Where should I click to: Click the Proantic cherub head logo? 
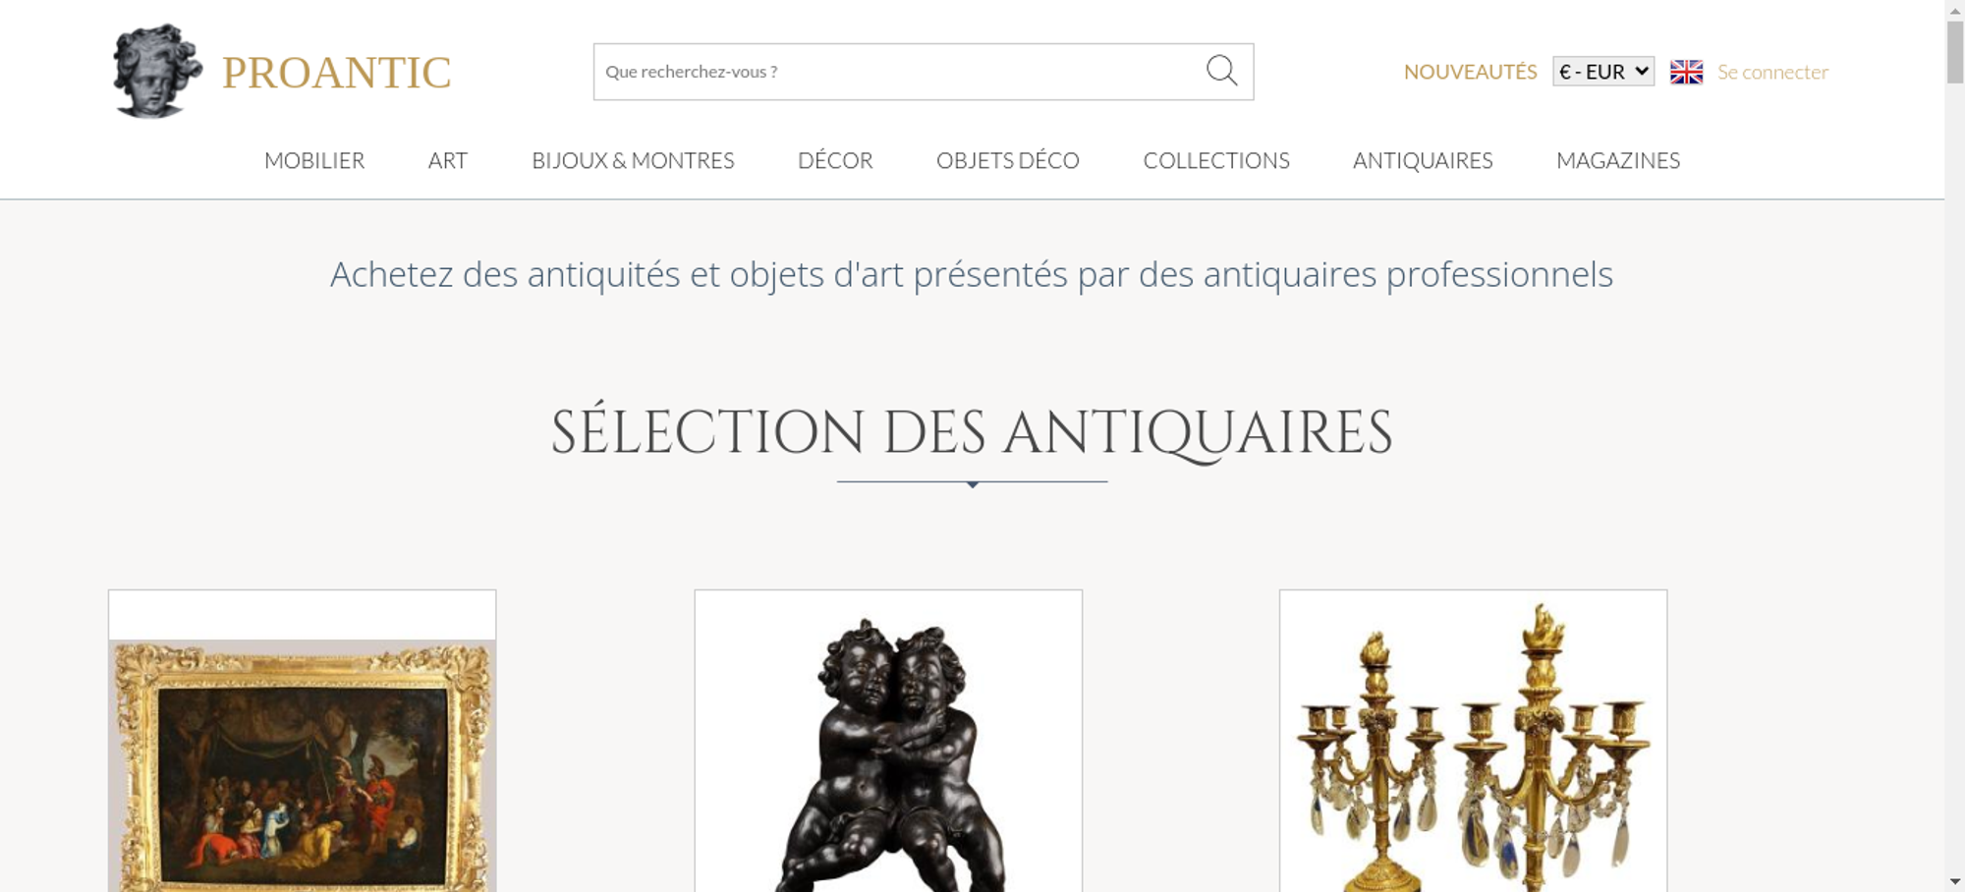point(157,72)
